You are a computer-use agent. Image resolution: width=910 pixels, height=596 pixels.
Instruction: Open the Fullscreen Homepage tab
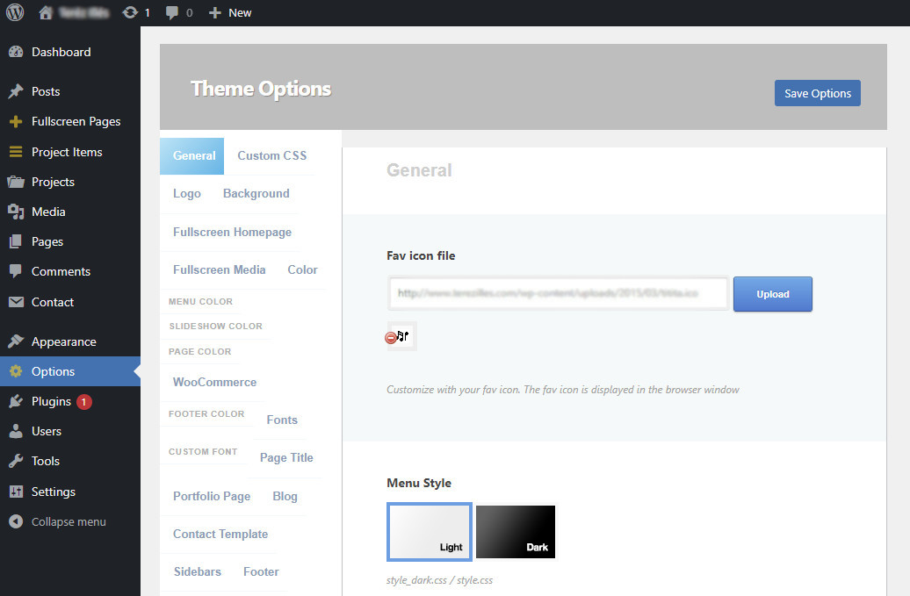click(232, 232)
